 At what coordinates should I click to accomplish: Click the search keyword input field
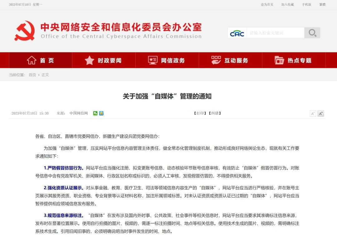[275, 33]
